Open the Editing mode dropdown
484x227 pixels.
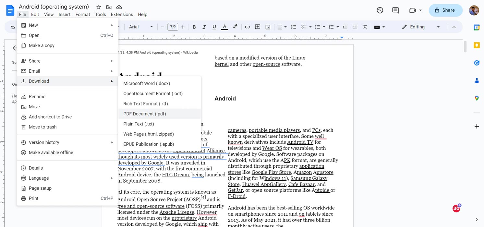coord(421,27)
